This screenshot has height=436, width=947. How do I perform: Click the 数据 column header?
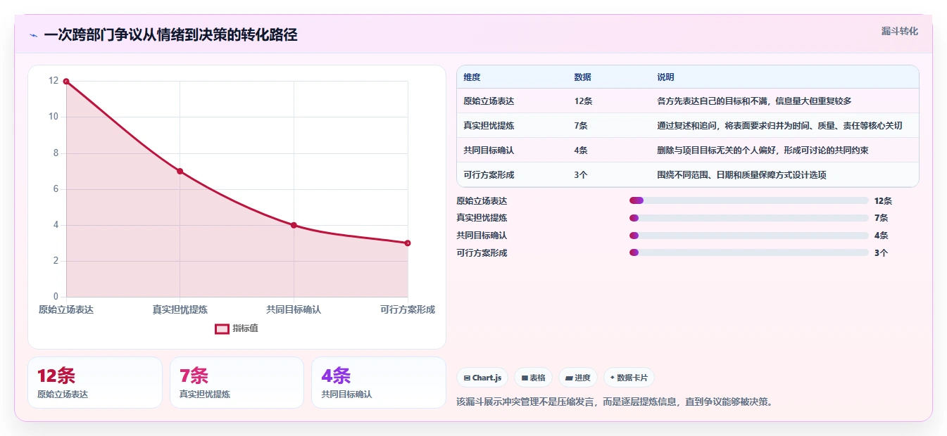[x=583, y=77]
